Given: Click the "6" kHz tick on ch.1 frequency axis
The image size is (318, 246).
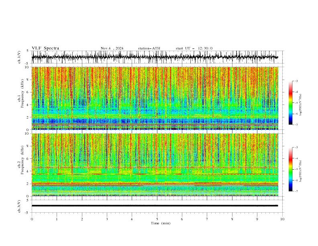Looking at the screenshot, I should click(28, 92).
